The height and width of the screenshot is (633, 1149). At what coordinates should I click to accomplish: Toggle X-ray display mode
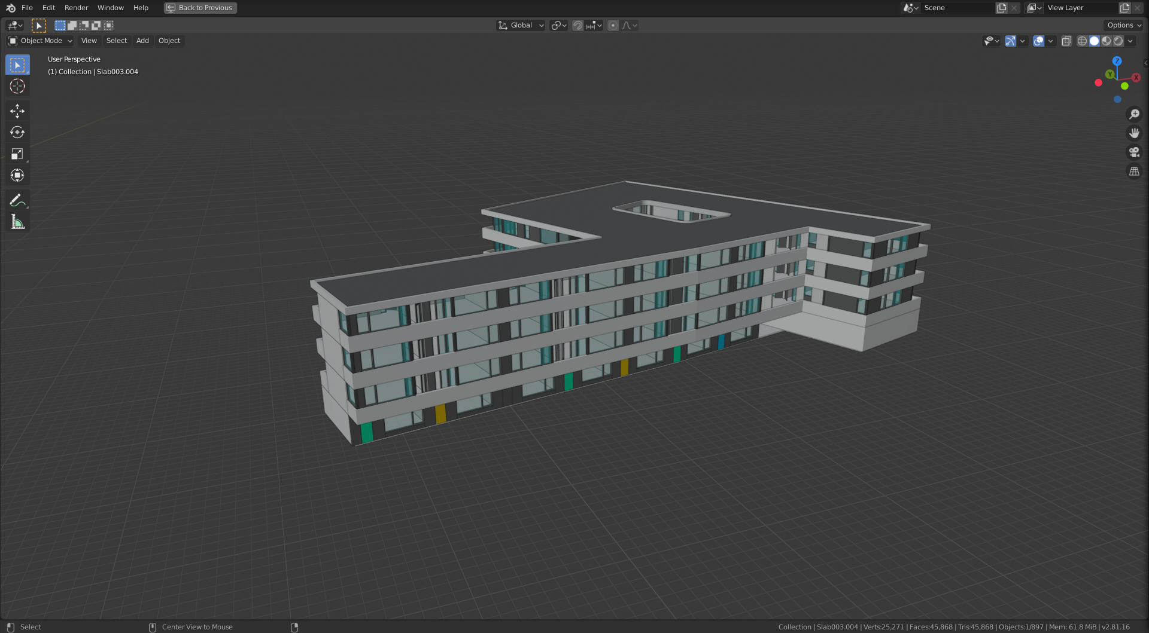click(x=1066, y=41)
